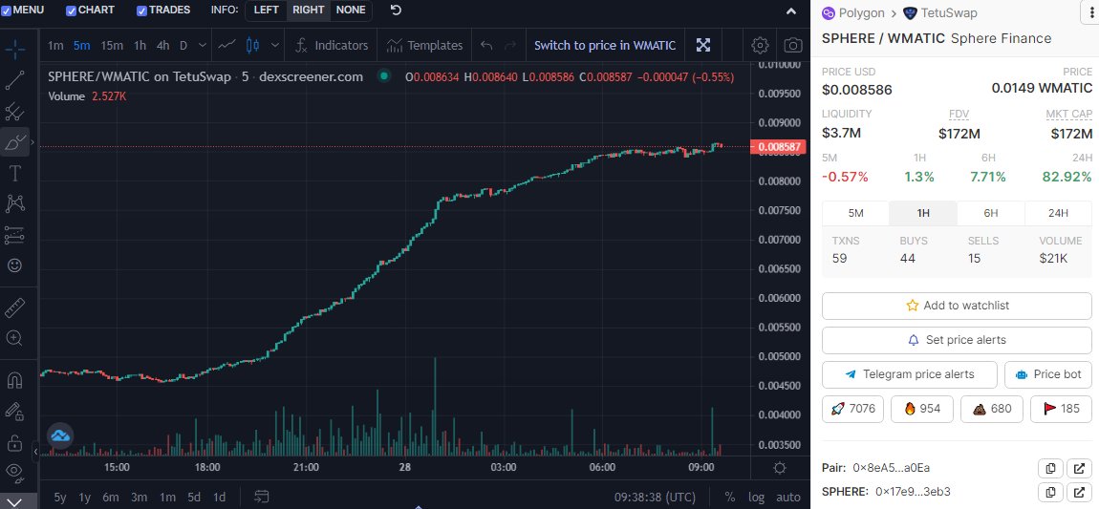Switch to 1m timeframe
Screen dimensions: 1099x509
55,46
